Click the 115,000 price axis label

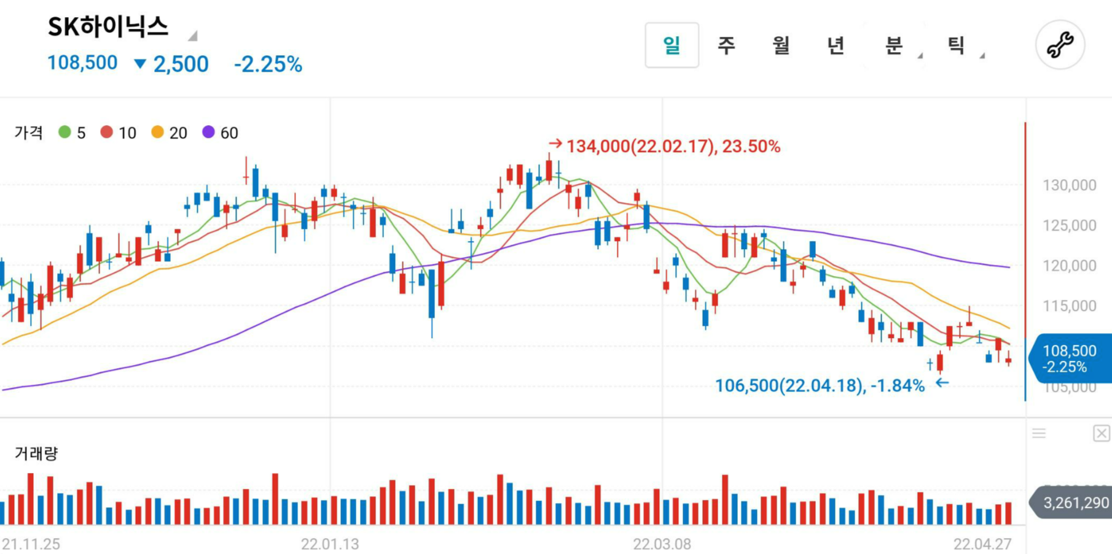tap(1069, 306)
